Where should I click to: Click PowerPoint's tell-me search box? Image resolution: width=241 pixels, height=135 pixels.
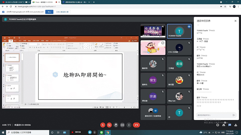click(59, 41)
